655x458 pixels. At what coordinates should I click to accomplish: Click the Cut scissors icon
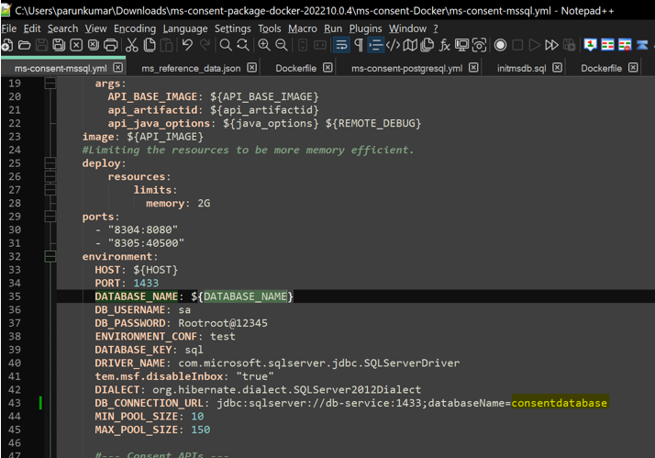point(132,45)
